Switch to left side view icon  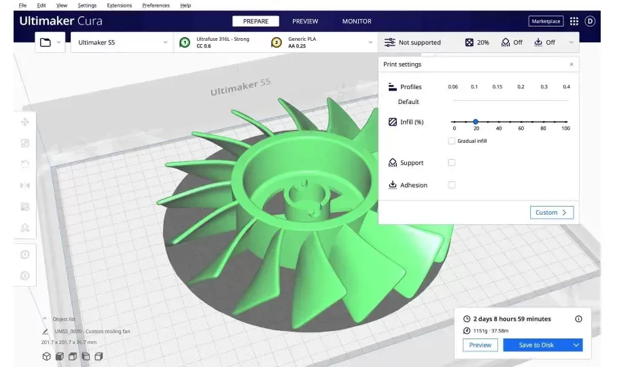pyautogui.click(x=86, y=356)
